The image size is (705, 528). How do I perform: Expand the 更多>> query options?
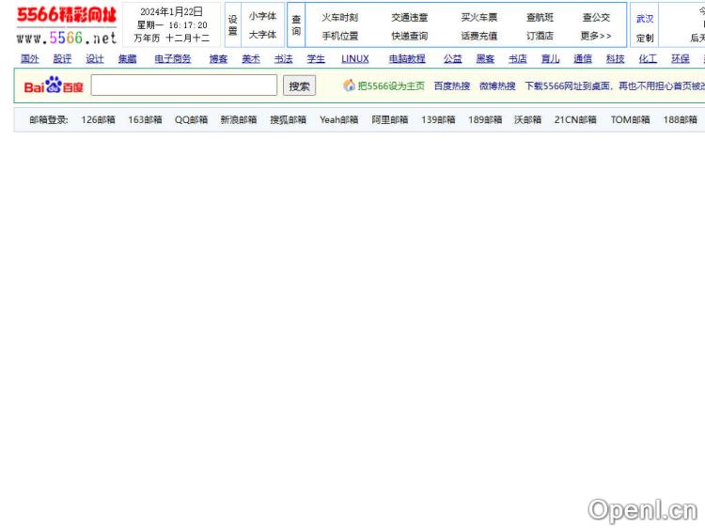(x=595, y=36)
